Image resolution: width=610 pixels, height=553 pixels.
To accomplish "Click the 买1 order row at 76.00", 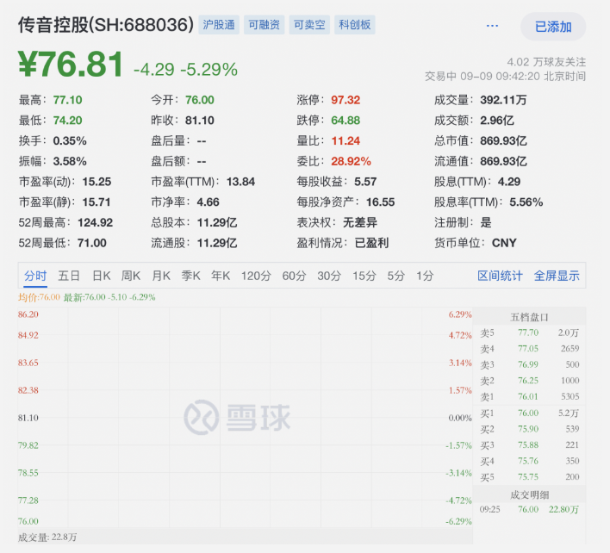I will pyautogui.click(x=530, y=413).
